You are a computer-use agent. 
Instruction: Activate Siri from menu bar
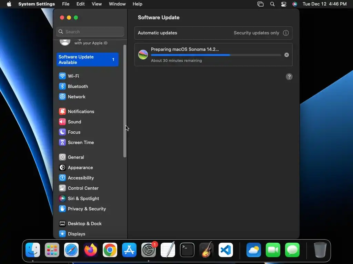point(294,4)
